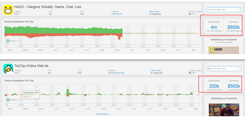Image resolution: width=245 pixels, height=118 pixels.
Task: Click 'and 4 more networks' text
Action: tap(224, 42)
